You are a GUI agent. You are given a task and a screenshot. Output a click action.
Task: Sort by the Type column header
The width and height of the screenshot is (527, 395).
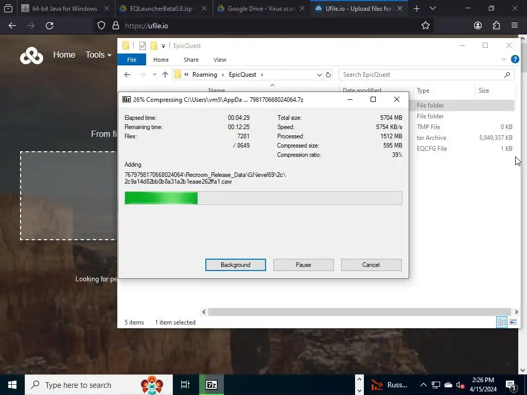(x=444, y=91)
